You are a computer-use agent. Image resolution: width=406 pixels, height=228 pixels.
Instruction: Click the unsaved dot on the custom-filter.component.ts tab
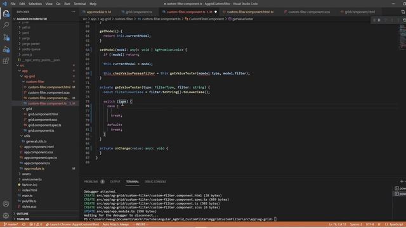(216, 12)
